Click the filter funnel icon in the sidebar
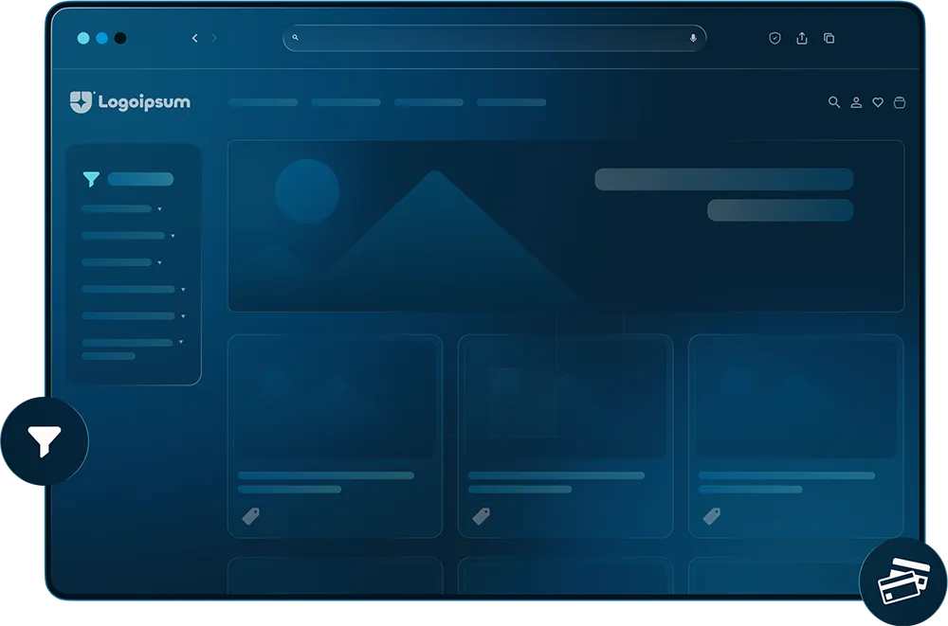Screen dimensions: 948x626 point(90,178)
